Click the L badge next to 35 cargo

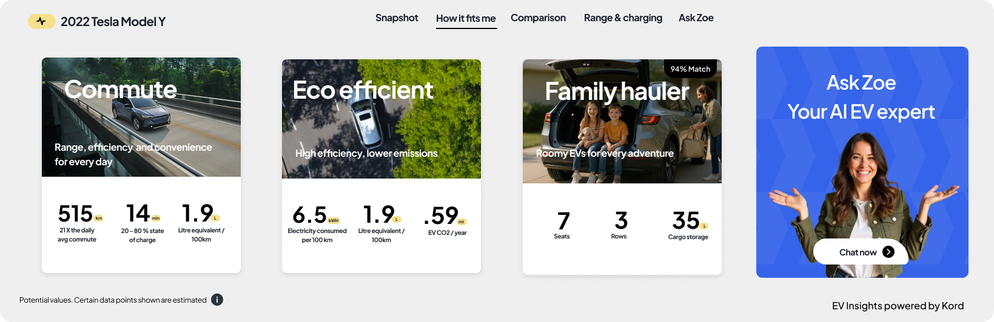704,226
